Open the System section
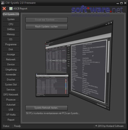Viewport: 128px width, 130px height. [11, 19]
